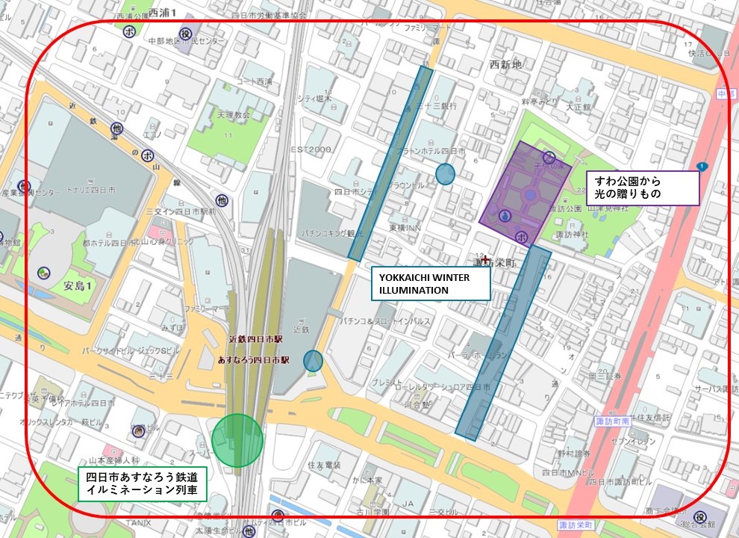Select the 他 marker near 三交イン四日市駅前

click(222, 200)
